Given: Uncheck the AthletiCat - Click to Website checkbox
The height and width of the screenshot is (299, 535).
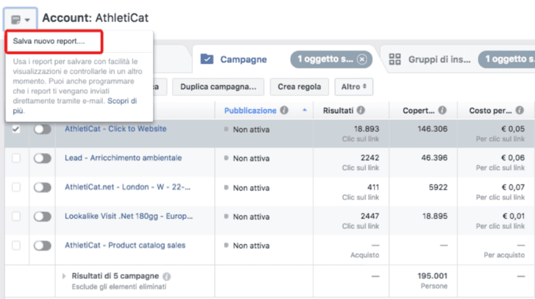Looking at the screenshot, I should coord(16,130).
